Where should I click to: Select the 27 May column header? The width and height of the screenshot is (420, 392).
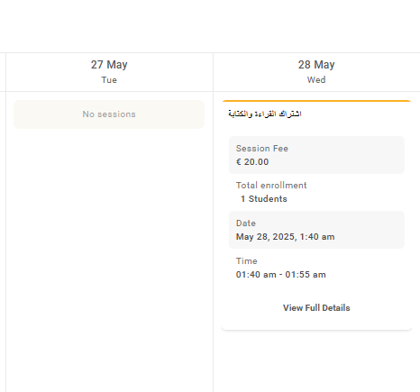tap(109, 72)
